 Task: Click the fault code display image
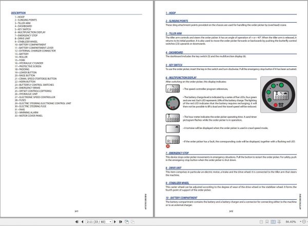pos(172,140)
